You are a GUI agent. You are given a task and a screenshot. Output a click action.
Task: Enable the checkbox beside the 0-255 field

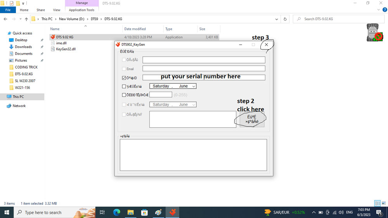point(124,95)
